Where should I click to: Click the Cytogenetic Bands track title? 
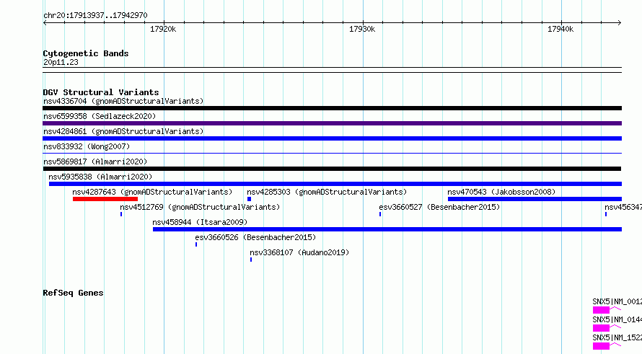[86, 53]
